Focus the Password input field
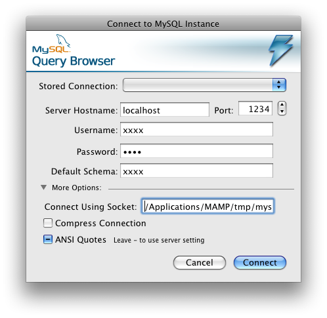Screen dimensions: 327x318 [196, 151]
